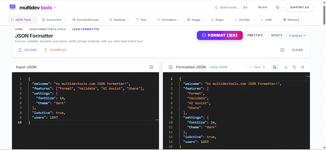
Task: Open the cURL menu
Action: pyautogui.click(x=269, y=20)
